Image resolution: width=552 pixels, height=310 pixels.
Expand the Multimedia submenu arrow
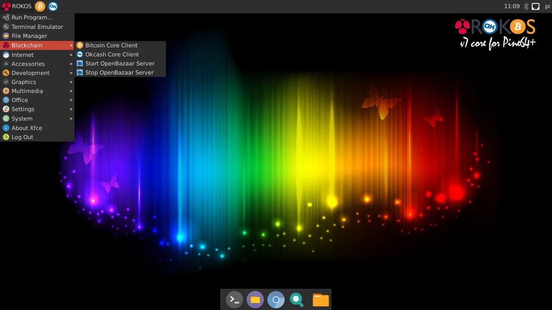[x=71, y=91]
